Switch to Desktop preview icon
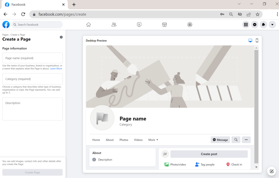Viewport: 279px width, 178px height. pos(250,41)
